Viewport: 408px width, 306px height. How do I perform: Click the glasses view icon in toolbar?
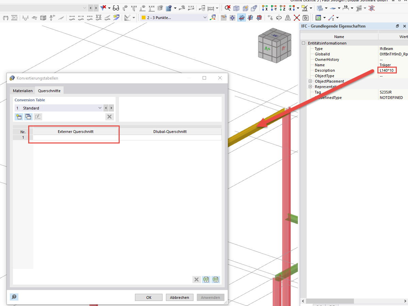click(x=116, y=8)
